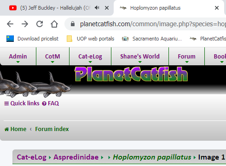Open browser home page icon
Viewport: 226px width, 166px height.
coord(54,24)
